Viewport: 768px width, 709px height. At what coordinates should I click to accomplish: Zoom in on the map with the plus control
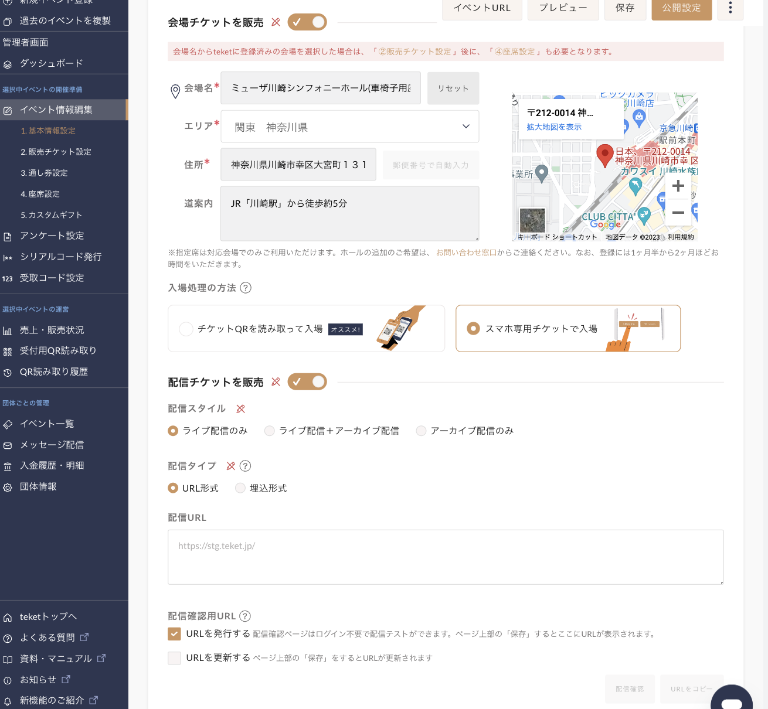678,186
